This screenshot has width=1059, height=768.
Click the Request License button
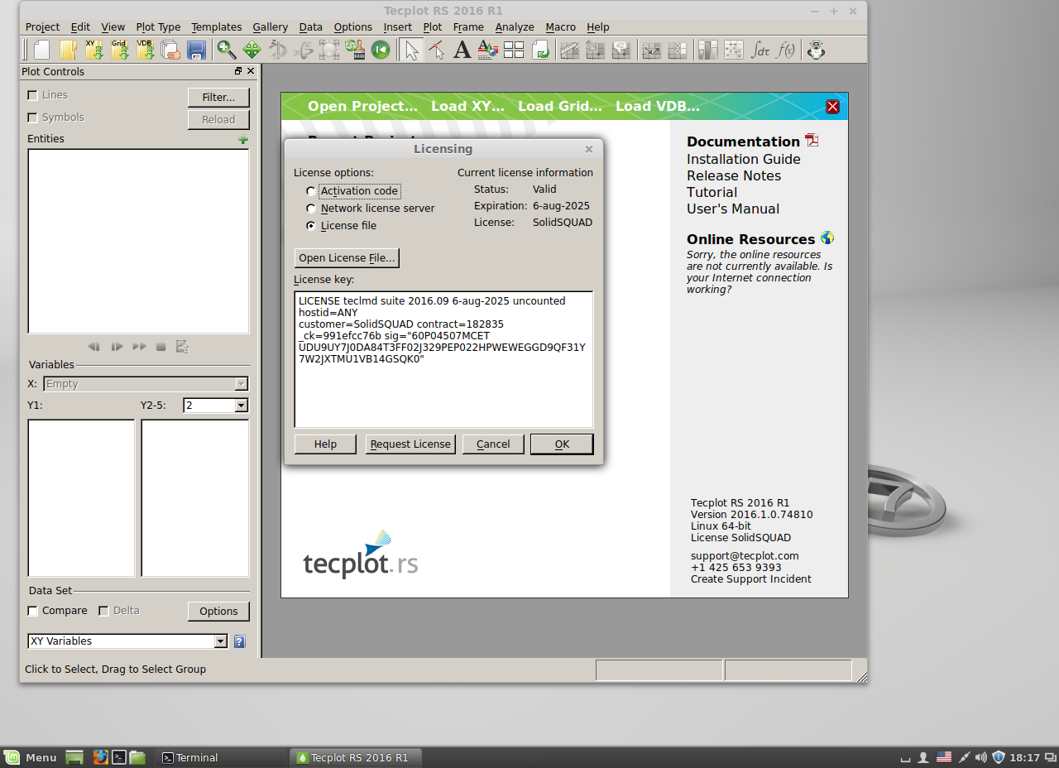tap(410, 444)
